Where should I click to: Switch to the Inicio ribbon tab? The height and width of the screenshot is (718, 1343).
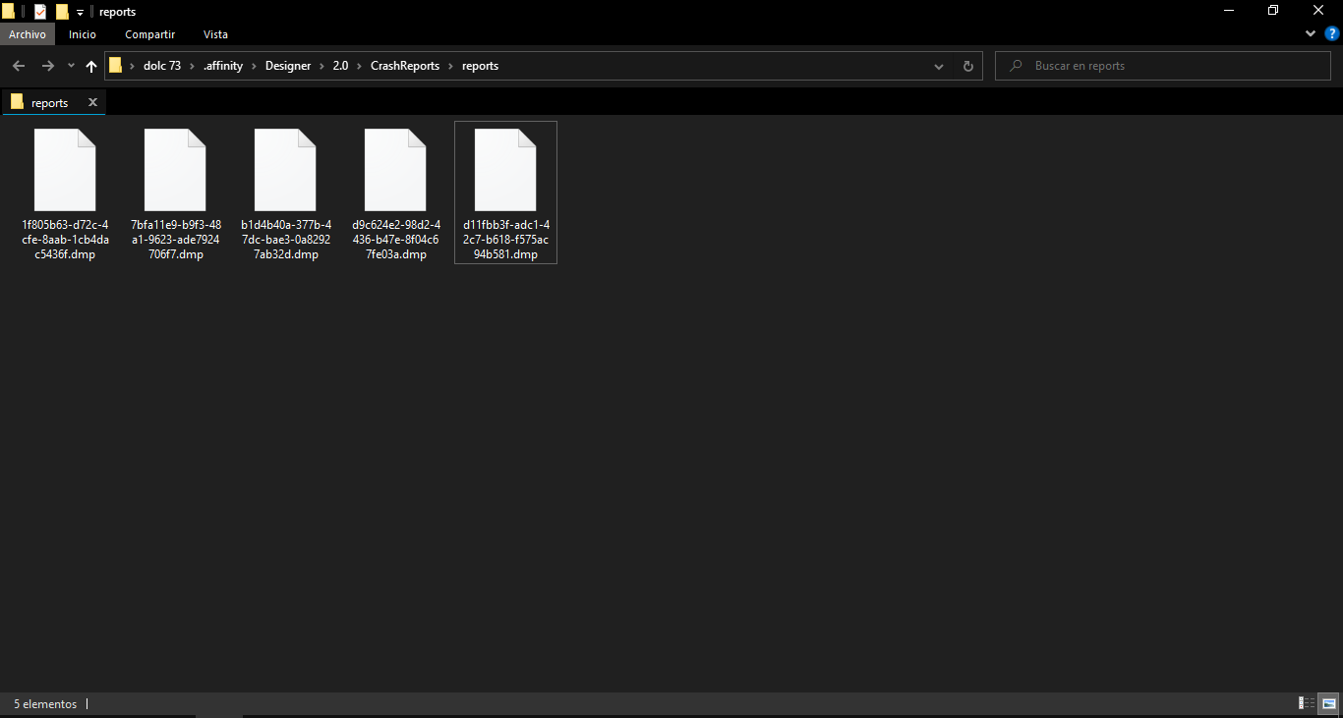pos(83,34)
